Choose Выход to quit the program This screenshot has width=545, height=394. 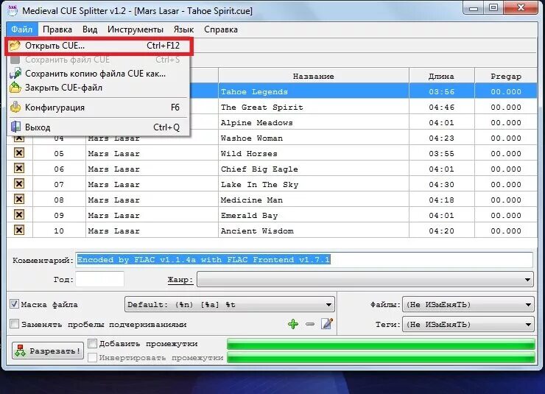(99, 127)
